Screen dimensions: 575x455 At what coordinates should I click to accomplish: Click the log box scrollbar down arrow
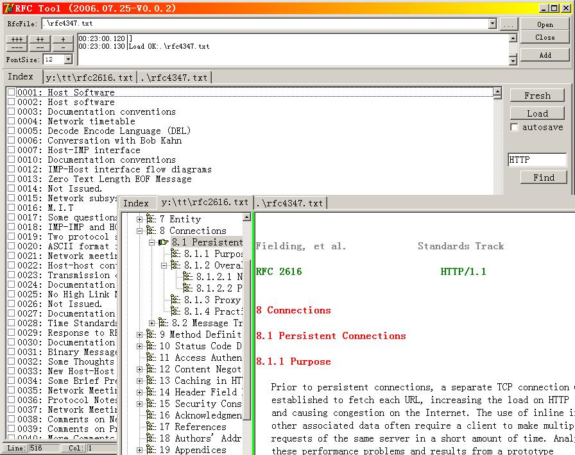pos(513,61)
